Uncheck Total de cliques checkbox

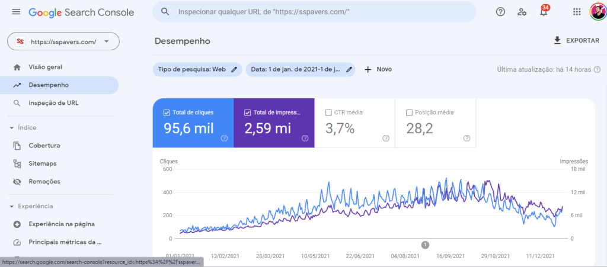click(x=165, y=112)
